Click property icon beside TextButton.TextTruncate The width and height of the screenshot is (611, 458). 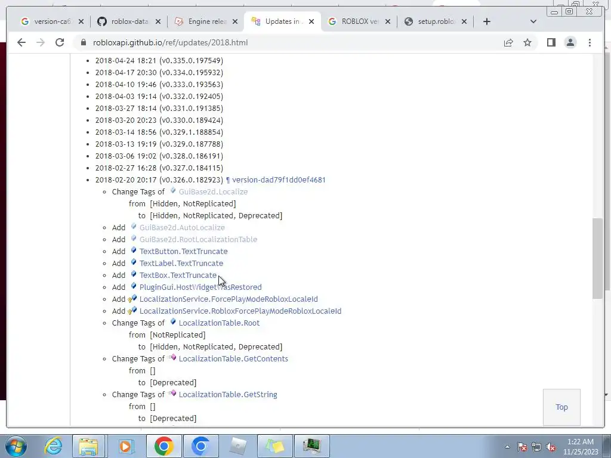pos(134,250)
